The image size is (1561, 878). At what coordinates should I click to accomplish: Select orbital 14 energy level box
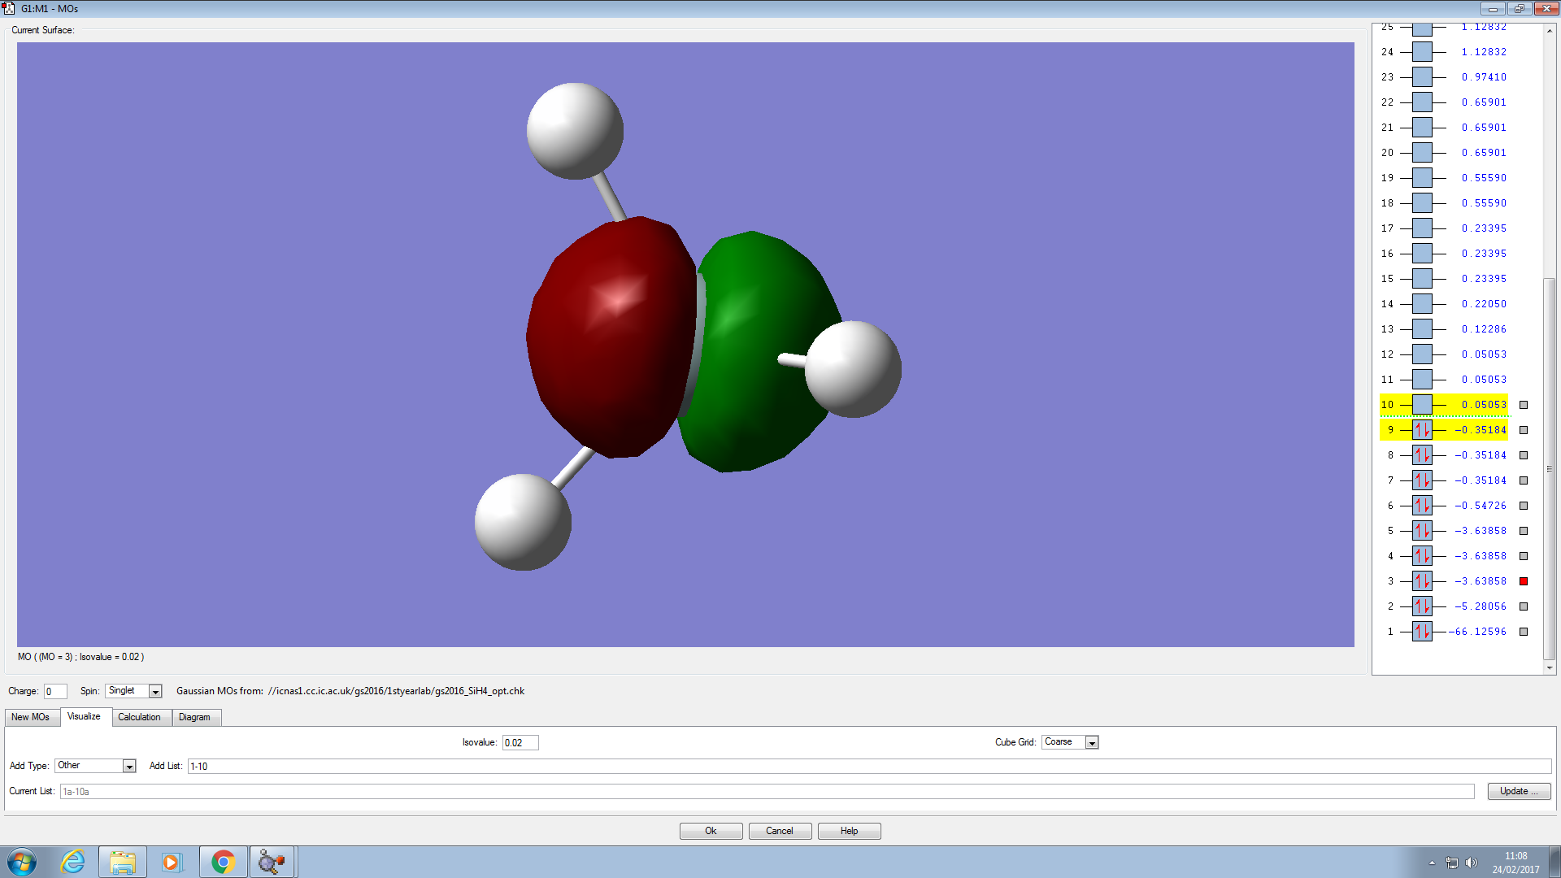point(1422,304)
